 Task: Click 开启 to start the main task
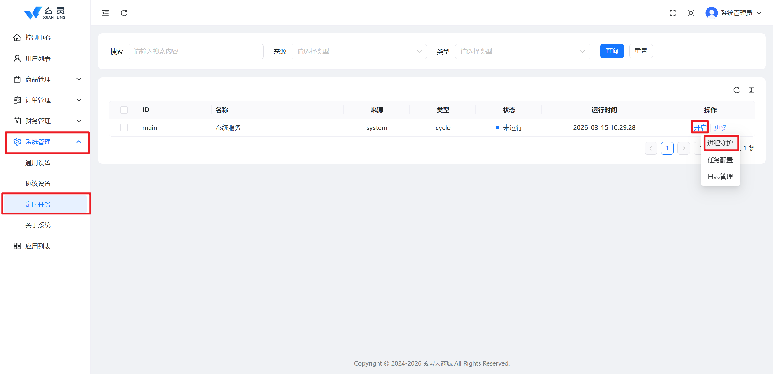pyautogui.click(x=700, y=127)
